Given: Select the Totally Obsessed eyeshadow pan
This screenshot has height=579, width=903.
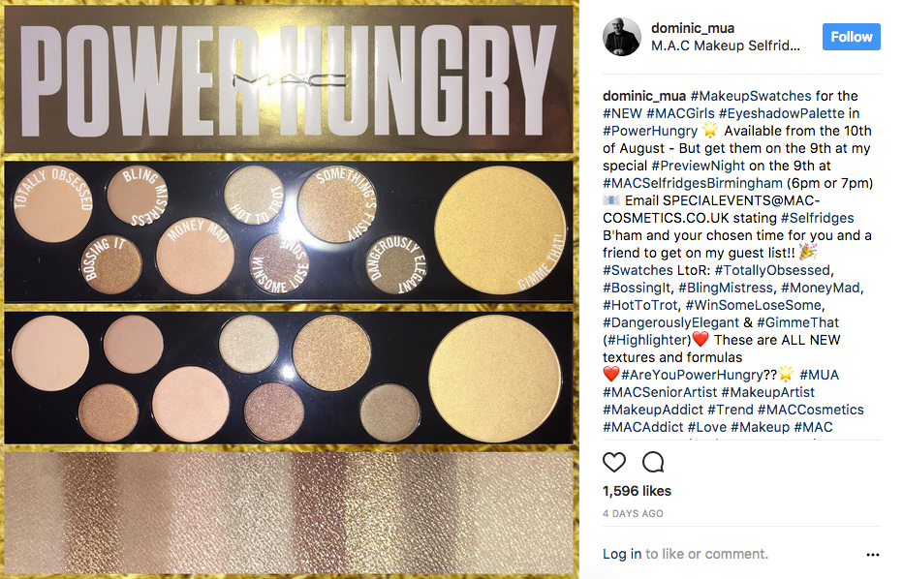Looking at the screenshot, I should point(52,203).
